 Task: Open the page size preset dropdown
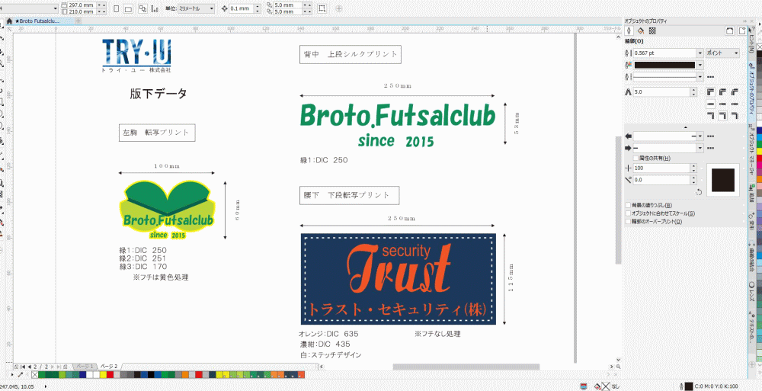(57, 8)
